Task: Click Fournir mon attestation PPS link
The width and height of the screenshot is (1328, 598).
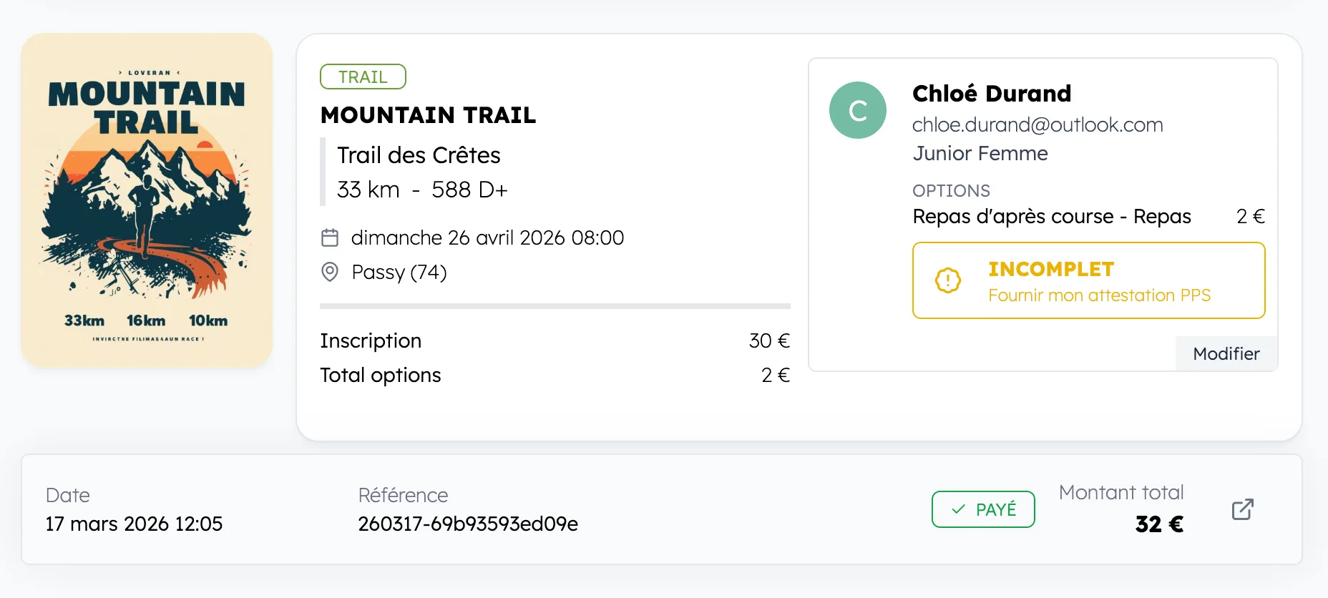Action: pyautogui.click(x=1099, y=295)
